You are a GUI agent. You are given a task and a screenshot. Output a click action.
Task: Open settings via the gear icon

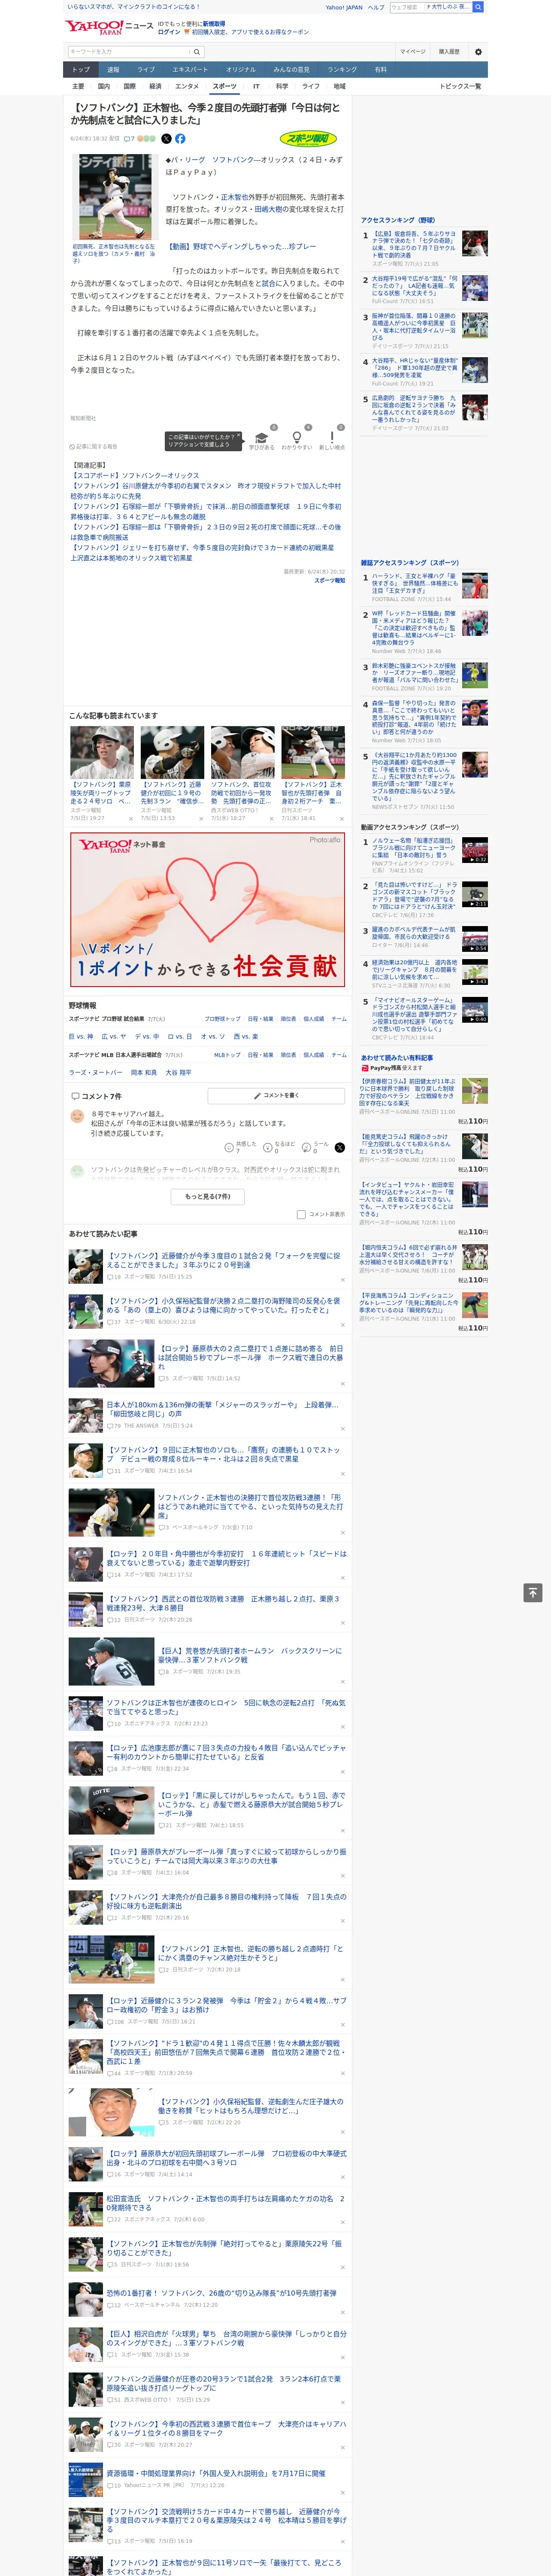[478, 51]
